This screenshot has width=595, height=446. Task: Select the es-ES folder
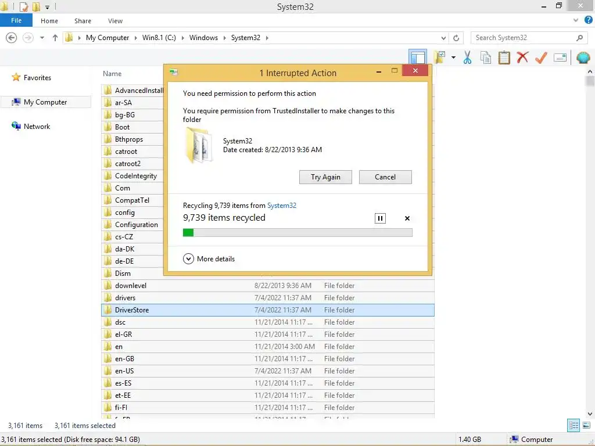click(x=268, y=383)
